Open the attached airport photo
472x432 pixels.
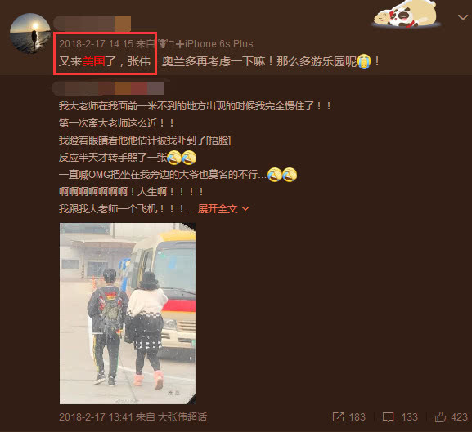128,314
